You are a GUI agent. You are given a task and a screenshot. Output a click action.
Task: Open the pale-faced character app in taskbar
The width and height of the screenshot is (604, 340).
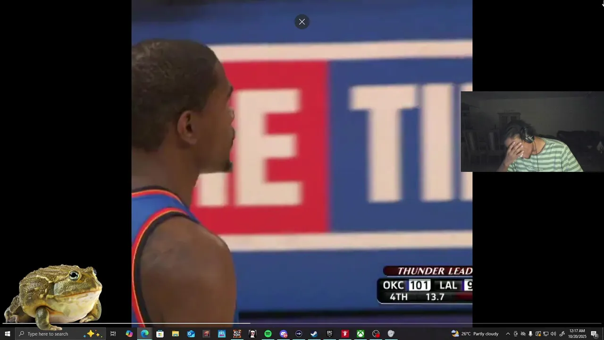click(252, 334)
